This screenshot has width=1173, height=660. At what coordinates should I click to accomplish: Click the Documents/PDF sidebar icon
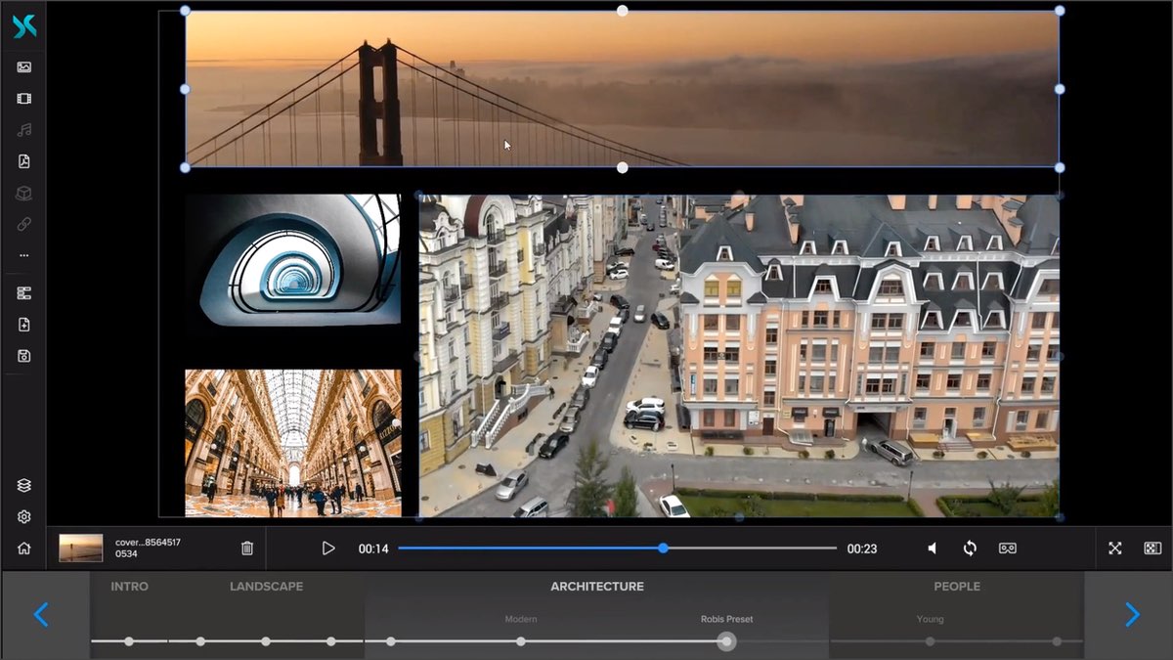pyautogui.click(x=23, y=160)
